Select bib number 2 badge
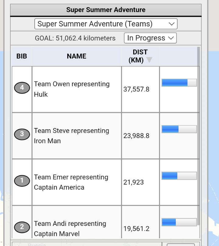This screenshot has height=246, width=219. click(x=22, y=227)
